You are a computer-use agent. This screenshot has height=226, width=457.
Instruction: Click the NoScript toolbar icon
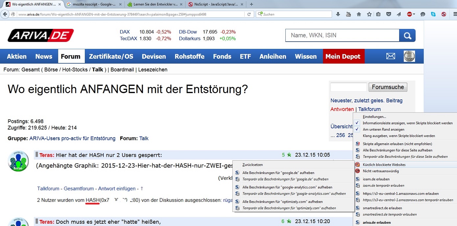[x=444, y=14]
